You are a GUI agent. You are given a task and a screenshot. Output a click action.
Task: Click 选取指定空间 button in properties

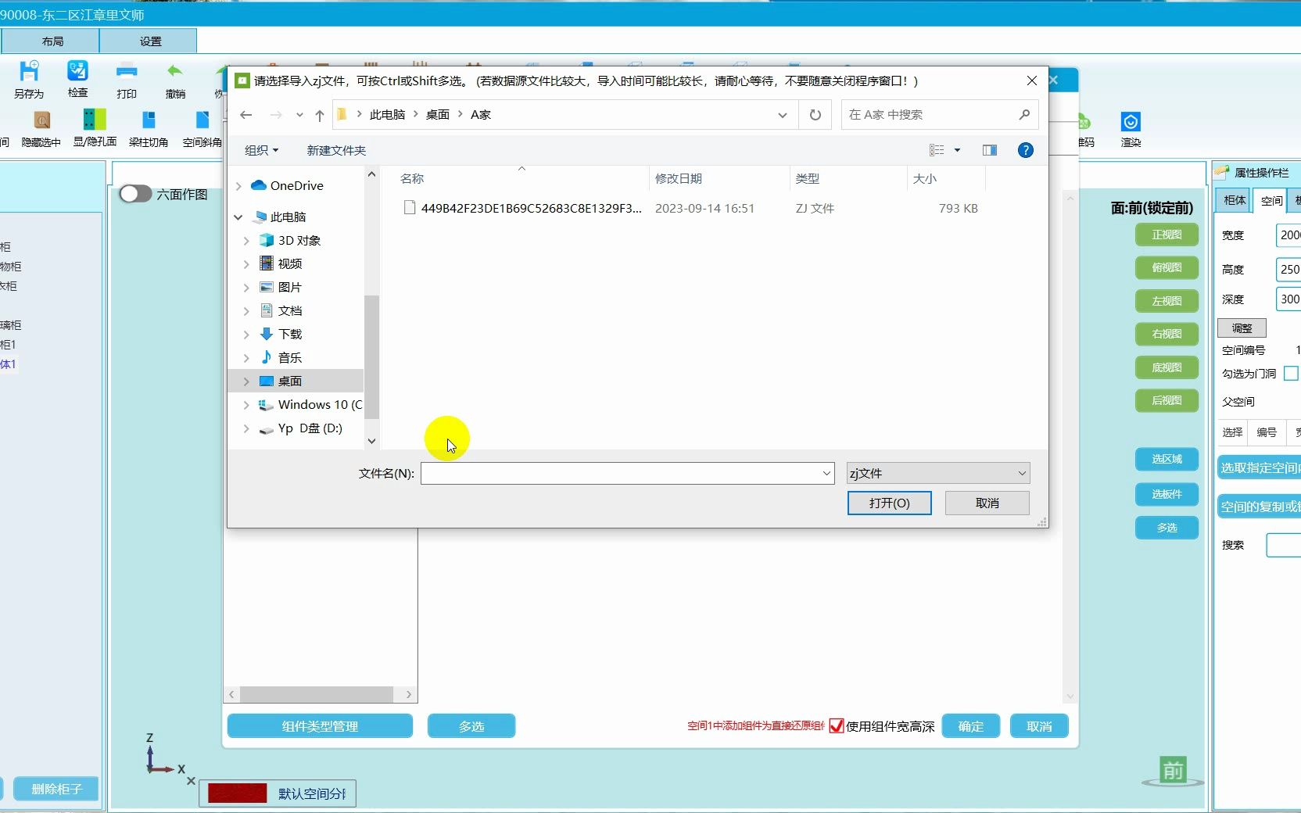click(x=1259, y=467)
